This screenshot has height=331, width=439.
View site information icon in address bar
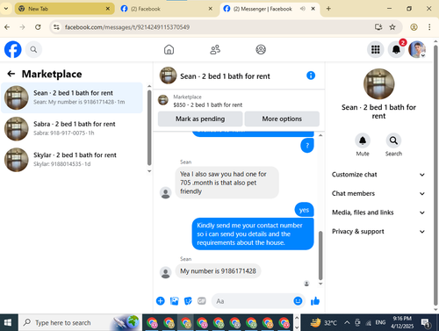pos(56,27)
